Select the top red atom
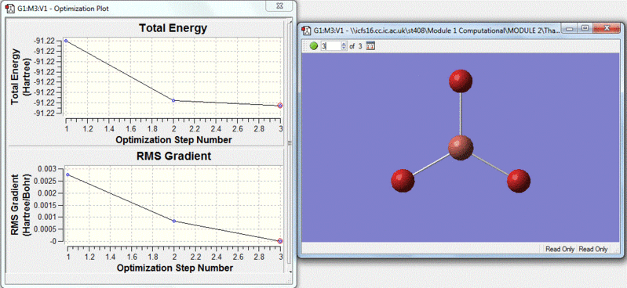This screenshot has height=288, width=627. click(461, 81)
